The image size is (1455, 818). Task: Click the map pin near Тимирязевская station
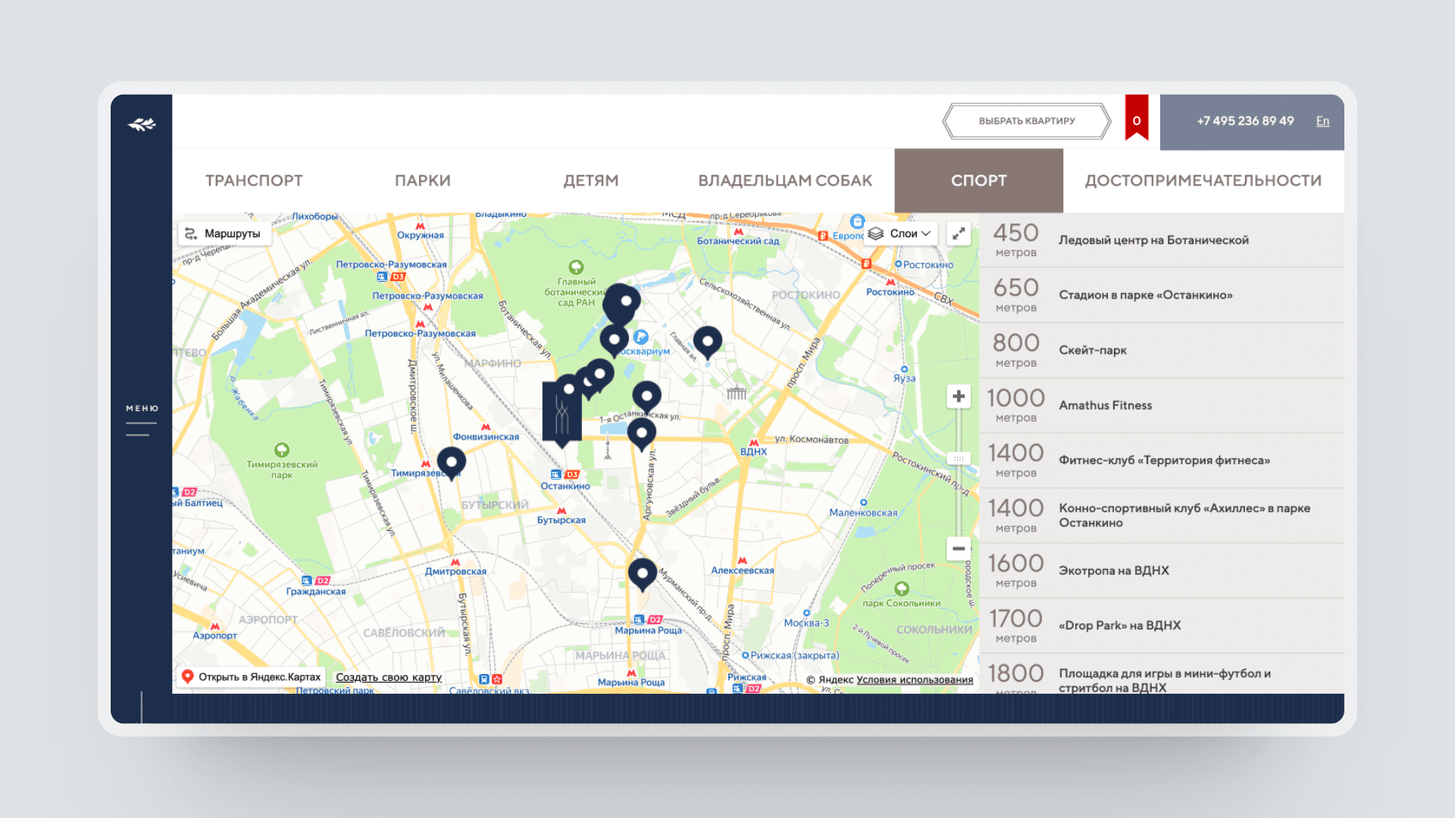point(451,461)
